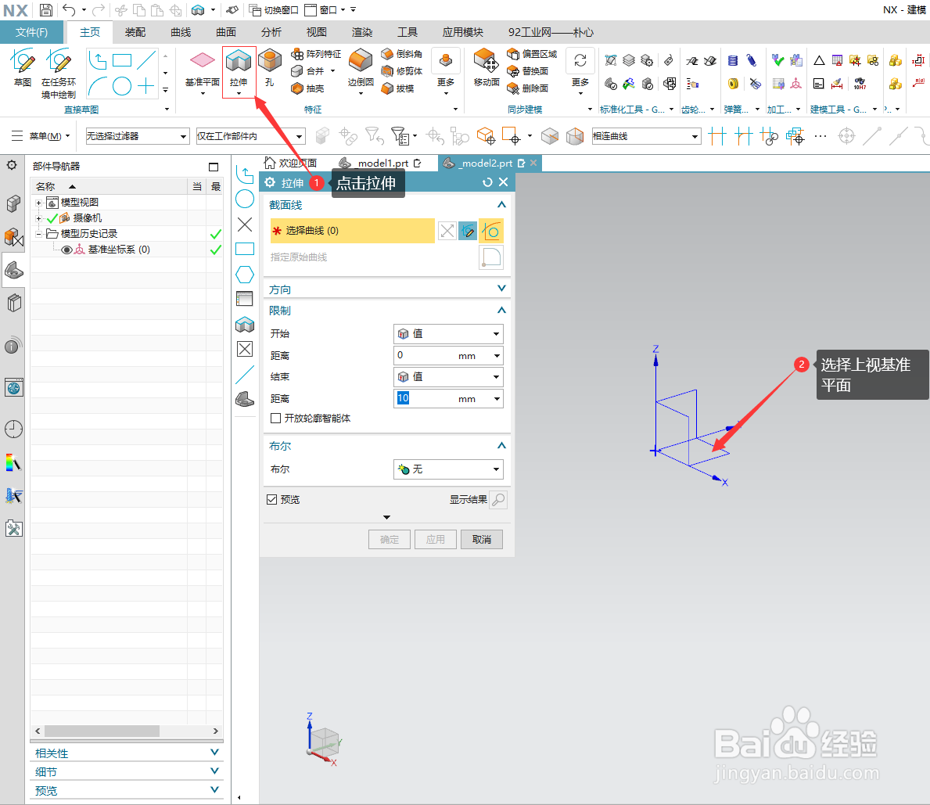
Task: Open the 无选择过滤器 selection filter dropdown
Action: click(138, 136)
